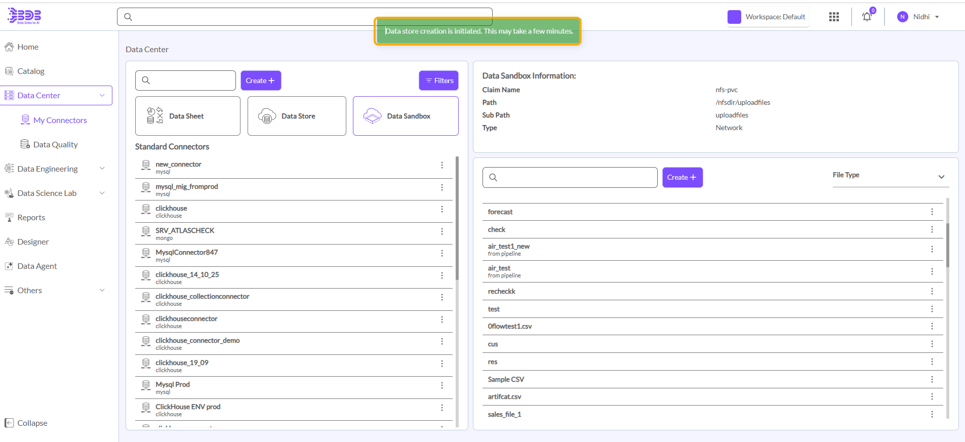Click the BDB logo icon
The image size is (965, 442).
pos(24,16)
